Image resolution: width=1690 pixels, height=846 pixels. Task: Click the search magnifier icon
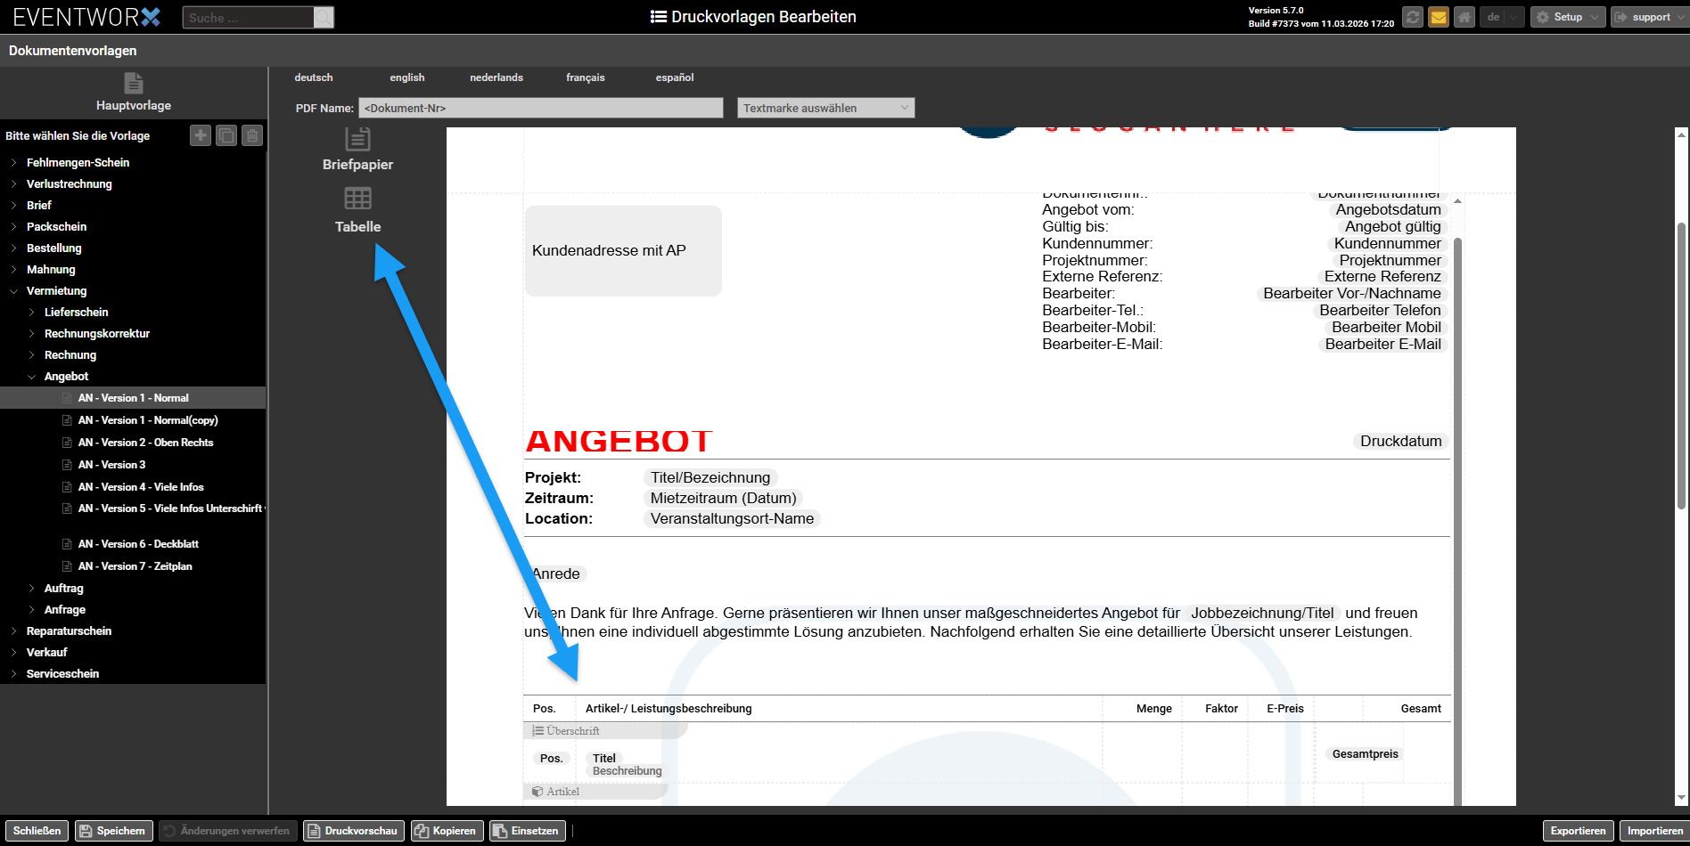(x=324, y=18)
